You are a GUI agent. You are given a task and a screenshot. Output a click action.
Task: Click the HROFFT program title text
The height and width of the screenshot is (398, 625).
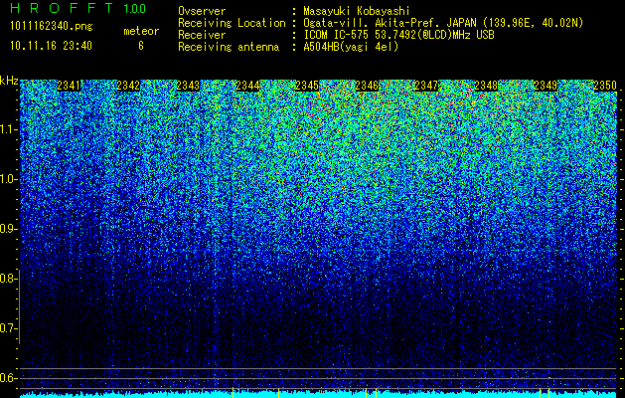[x=62, y=8]
